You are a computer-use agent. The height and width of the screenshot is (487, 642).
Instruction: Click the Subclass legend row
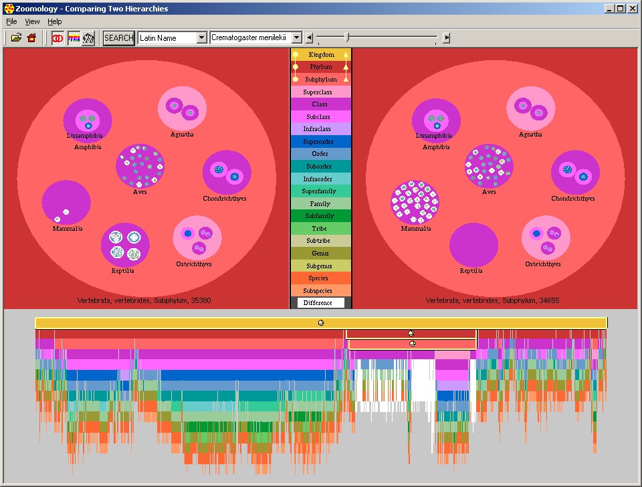[x=321, y=116]
